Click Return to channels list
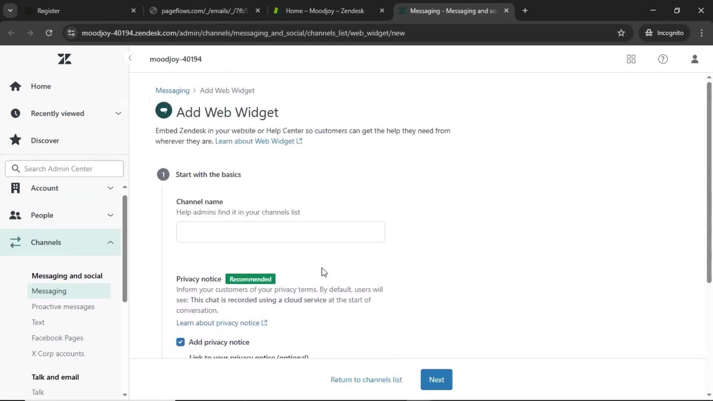 (366, 379)
